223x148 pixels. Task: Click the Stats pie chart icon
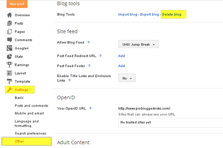pyautogui.click(x=9, y=56)
